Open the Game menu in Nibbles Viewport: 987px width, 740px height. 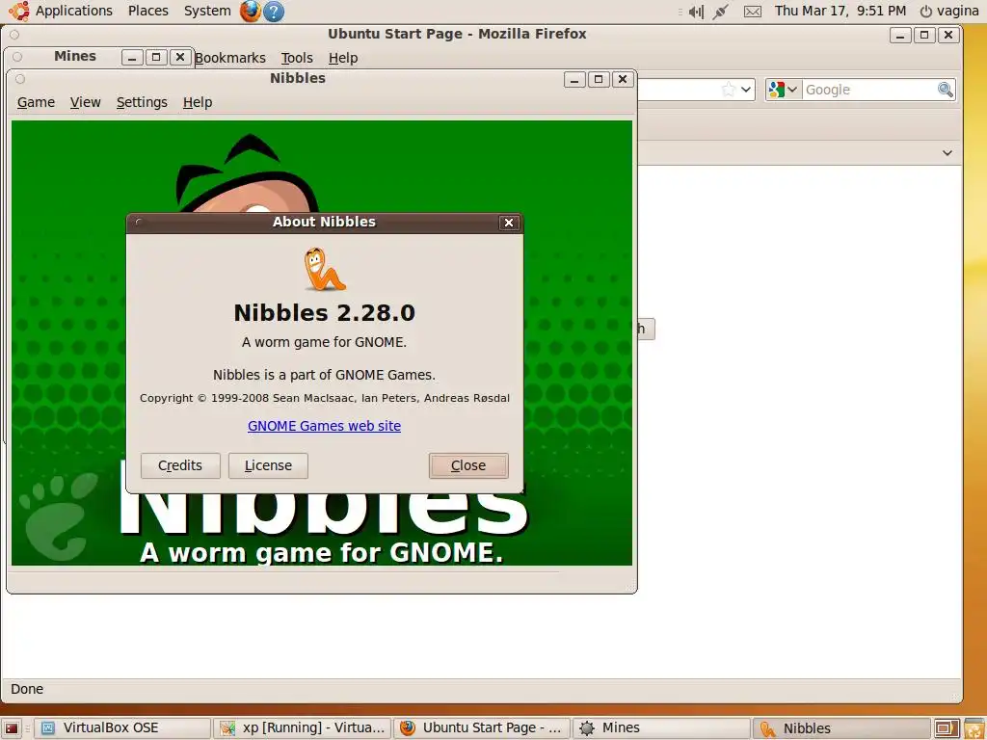click(x=36, y=102)
